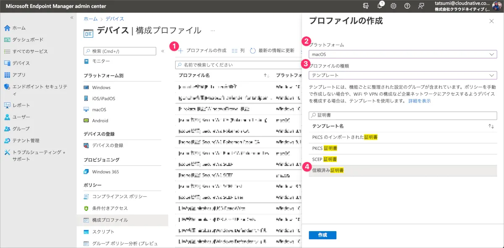The height and width of the screenshot is (248, 504).
Task: Click the template search field containing 証明書
Action: click(403, 115)
